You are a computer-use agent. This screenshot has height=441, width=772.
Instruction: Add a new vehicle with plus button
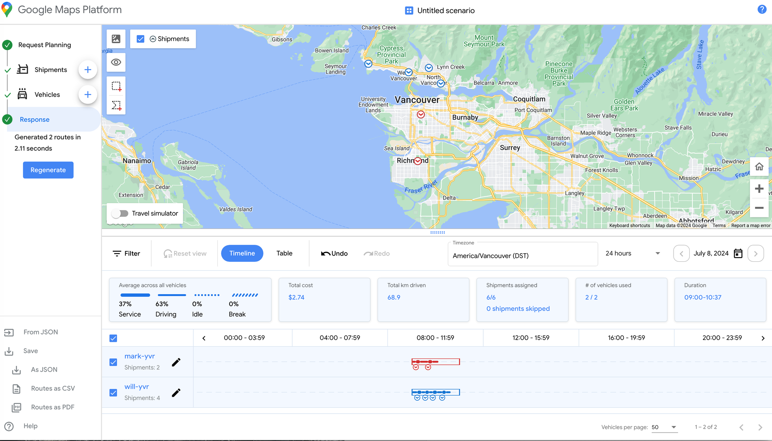88,94
